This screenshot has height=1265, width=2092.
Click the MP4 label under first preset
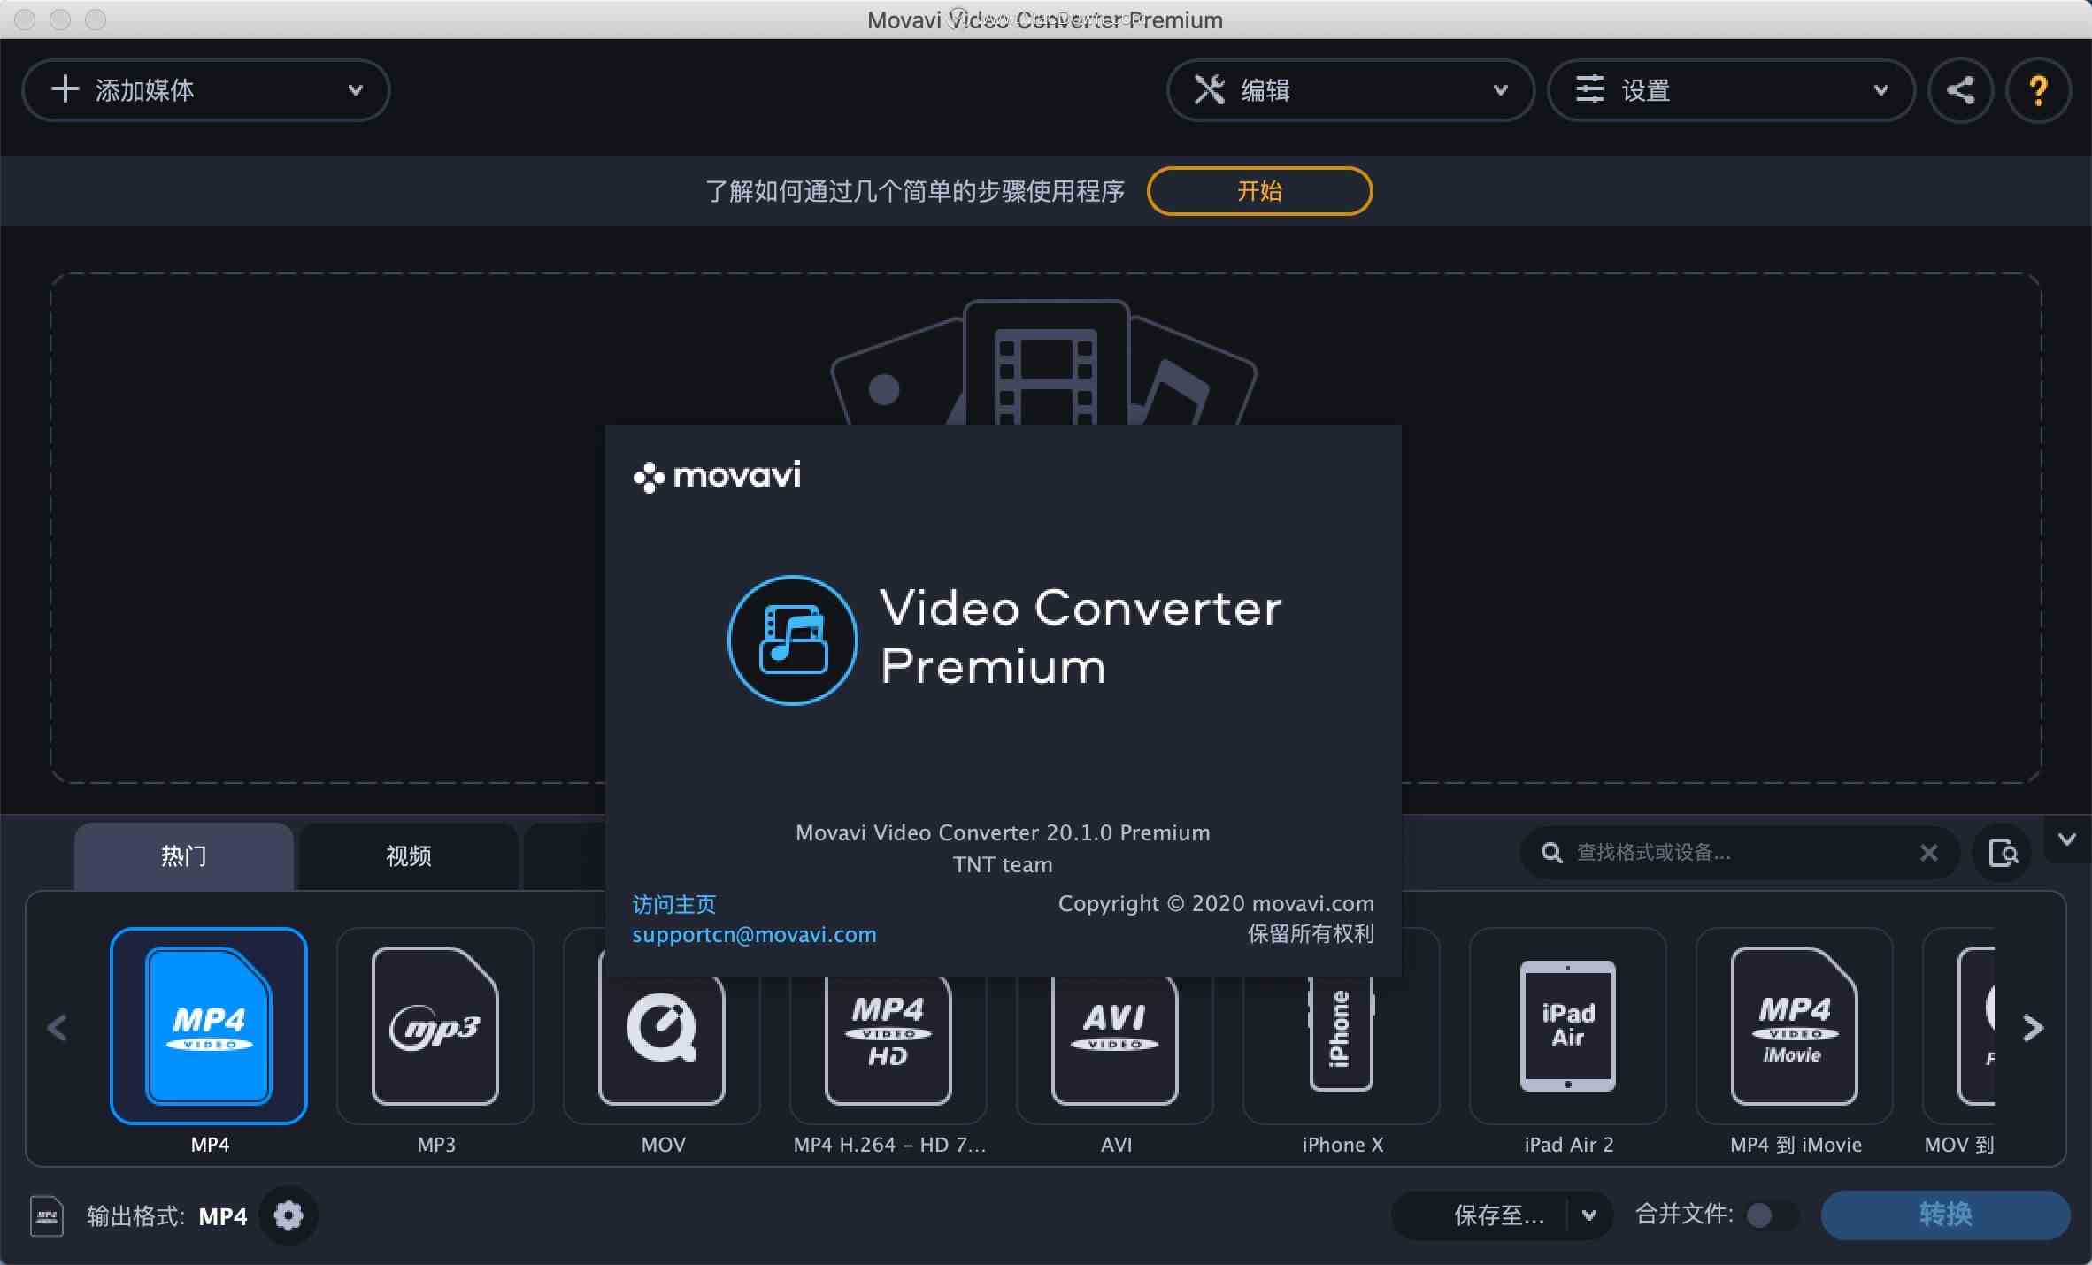click(x=210, y=1145)
